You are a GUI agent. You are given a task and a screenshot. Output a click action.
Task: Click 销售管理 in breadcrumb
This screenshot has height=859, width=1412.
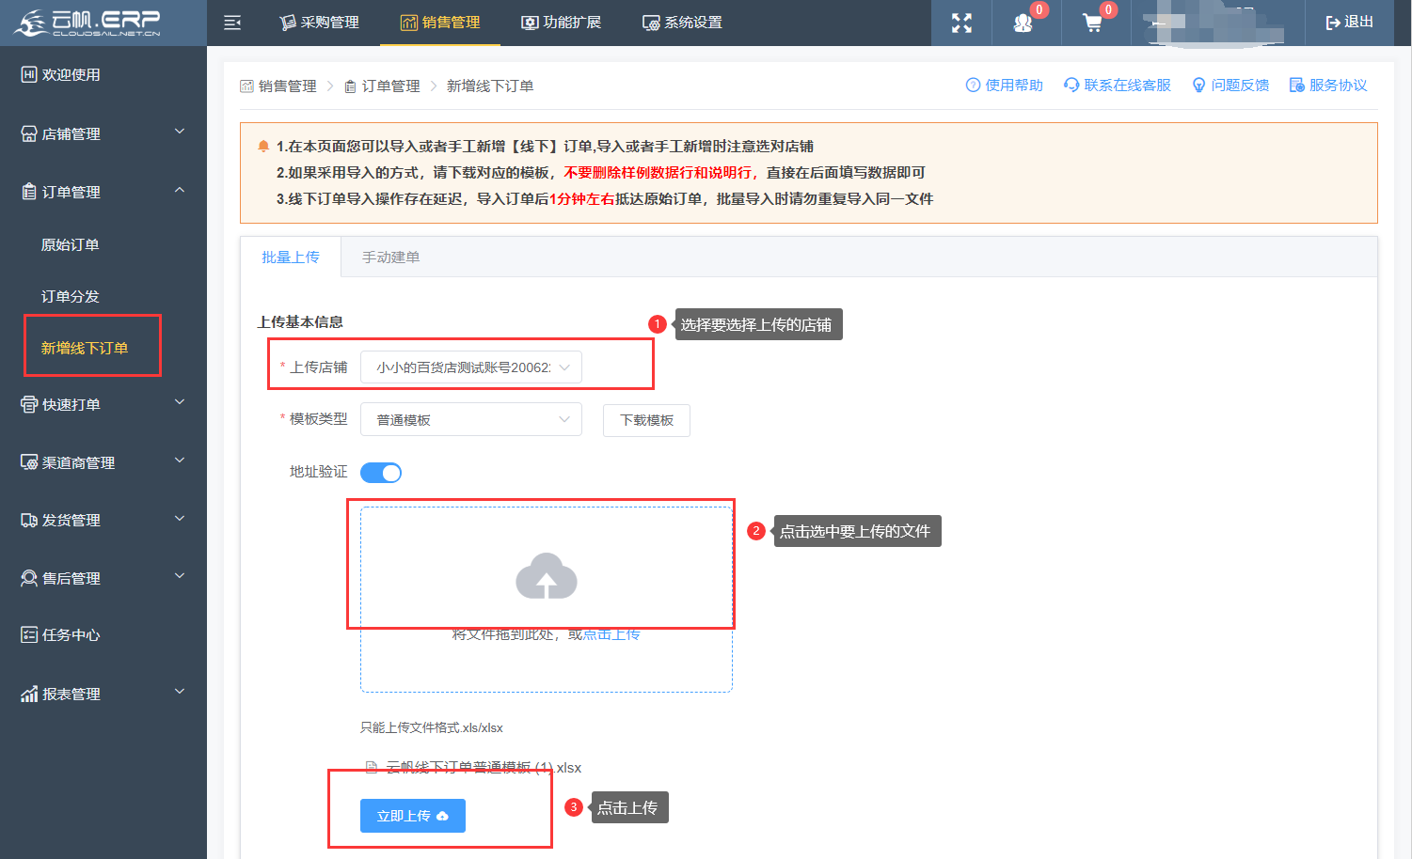tap(288, 86)
